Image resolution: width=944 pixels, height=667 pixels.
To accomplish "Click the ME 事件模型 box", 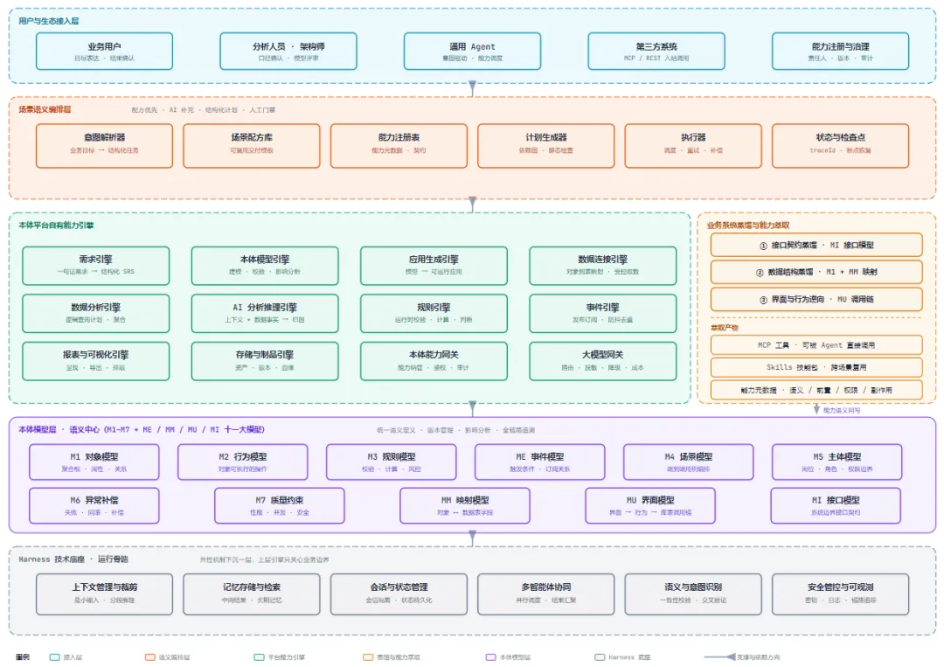I will pyautogui.click(x=540, y=462).
